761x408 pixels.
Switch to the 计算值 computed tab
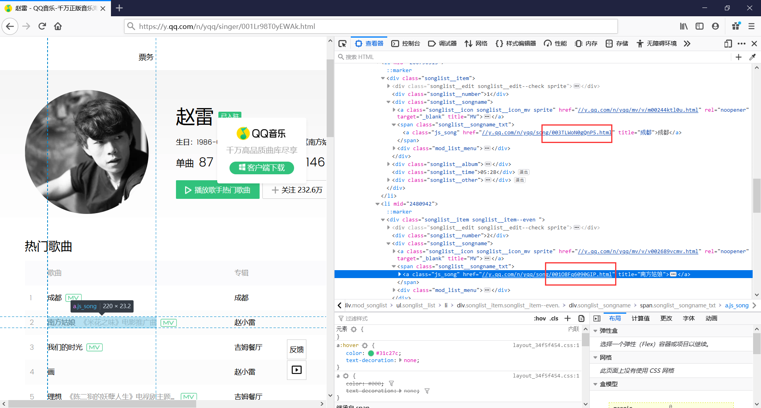pos(641,318)
